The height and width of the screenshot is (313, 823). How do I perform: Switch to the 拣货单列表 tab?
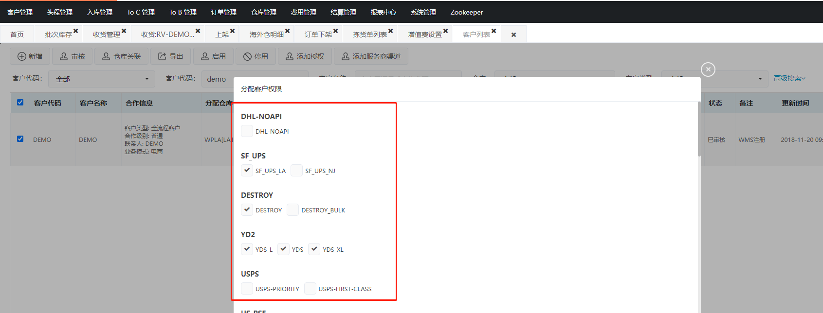click(x=370, y=35)
